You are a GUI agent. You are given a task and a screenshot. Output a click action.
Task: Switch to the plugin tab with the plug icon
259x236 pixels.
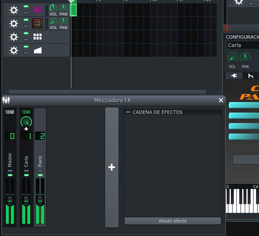click(x=234, y=76)
